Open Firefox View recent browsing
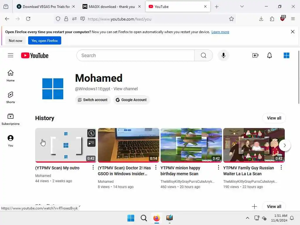Image resolution: width=300 pixels, height=225 pixels. [x=6, y=6]
